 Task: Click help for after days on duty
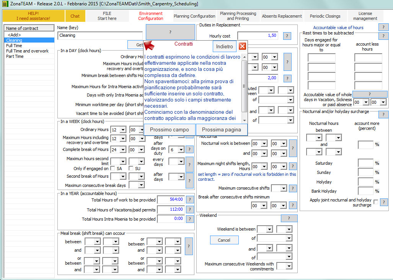point(189,149)
